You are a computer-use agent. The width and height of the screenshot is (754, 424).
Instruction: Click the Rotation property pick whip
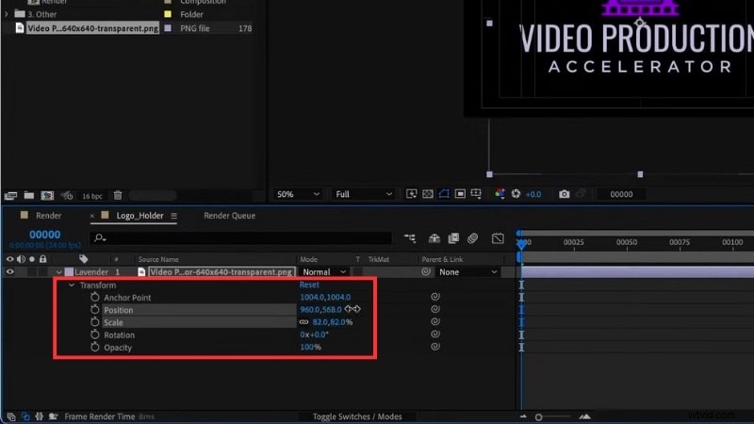[x=435, y=334]
